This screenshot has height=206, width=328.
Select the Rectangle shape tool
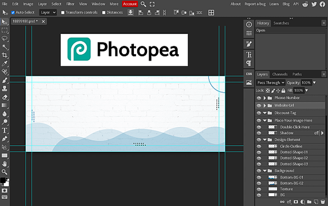click(4, 156)
